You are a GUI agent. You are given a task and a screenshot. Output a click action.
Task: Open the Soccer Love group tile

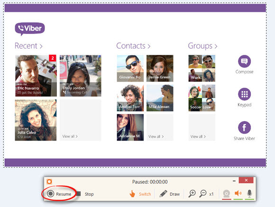pos(202,98)
